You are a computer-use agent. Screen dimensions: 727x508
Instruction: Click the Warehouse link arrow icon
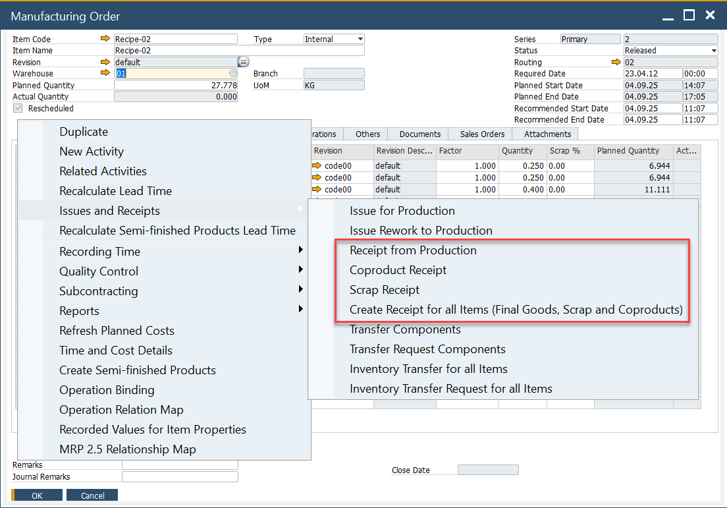point(105,73)
